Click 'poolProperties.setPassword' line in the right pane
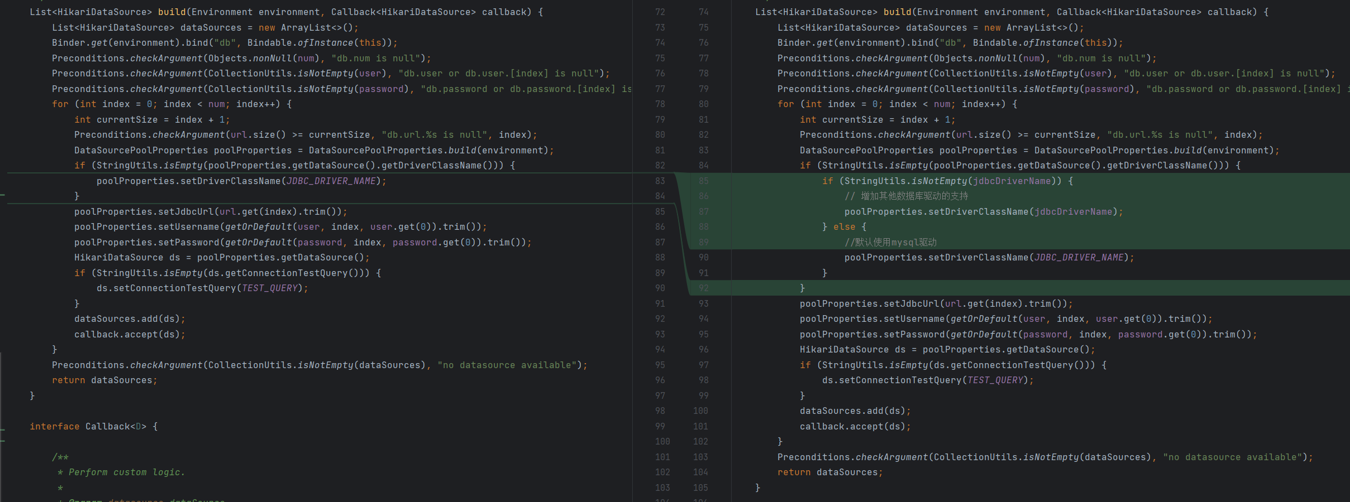The height and width of the screenshot is (502, 1350). (x=1028, y=334)
